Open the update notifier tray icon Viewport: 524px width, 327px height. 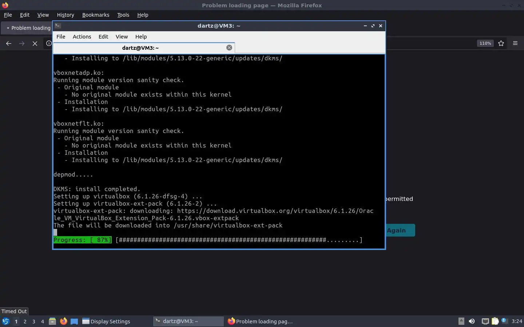point(504,321)
